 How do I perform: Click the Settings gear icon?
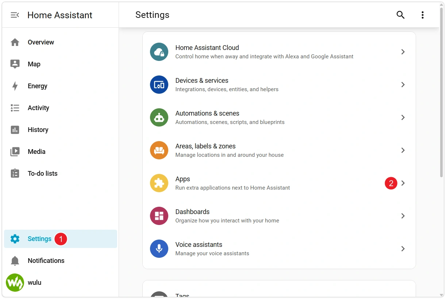pyautogui.click(x=15, y=239)
